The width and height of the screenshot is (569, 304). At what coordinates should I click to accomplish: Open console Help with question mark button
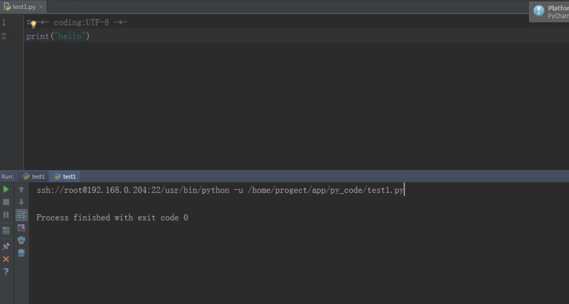coord(6,272)
